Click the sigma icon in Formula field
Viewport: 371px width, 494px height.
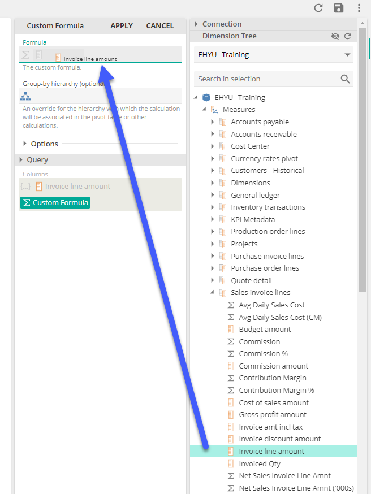25,55
